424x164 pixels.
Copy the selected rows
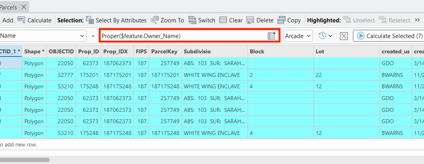click(289, 20)
